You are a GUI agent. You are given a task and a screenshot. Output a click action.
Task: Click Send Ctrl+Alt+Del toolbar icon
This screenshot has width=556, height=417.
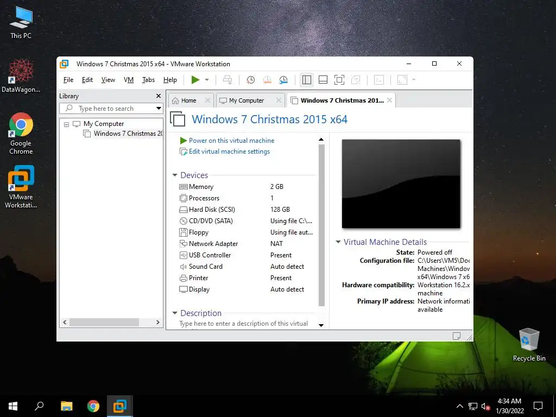tap(228, 80)
